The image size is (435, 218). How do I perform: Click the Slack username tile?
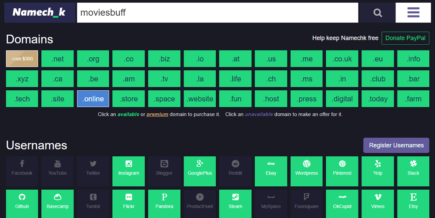[x=413, y=168]
